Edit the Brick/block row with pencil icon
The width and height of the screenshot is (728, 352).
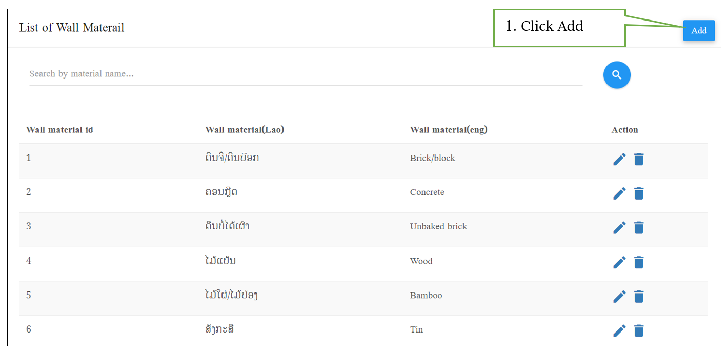(619, 159)
